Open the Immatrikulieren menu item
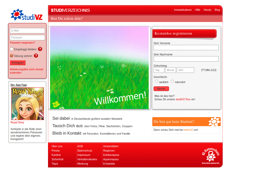Screen dimensions: 263x170 [x=183, y=10]
